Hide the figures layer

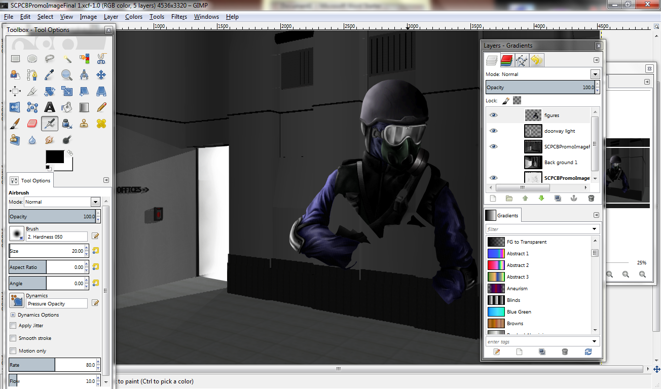coord(494,115)
